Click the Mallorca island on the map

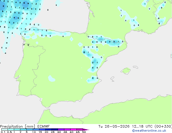[126, 71]
